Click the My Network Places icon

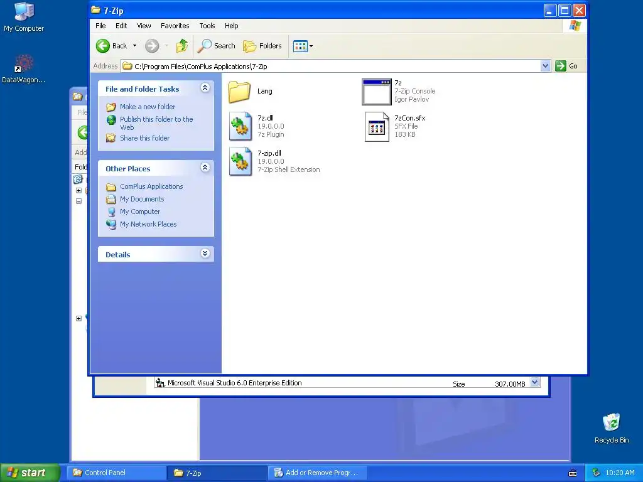coord(111,224)
